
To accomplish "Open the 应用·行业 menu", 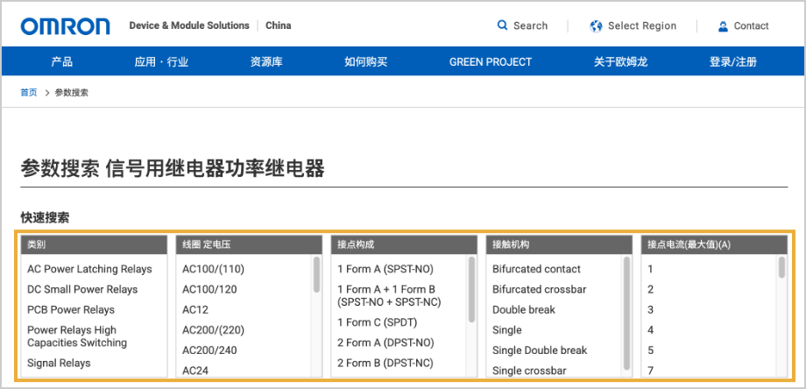I will tap(161, 62).
